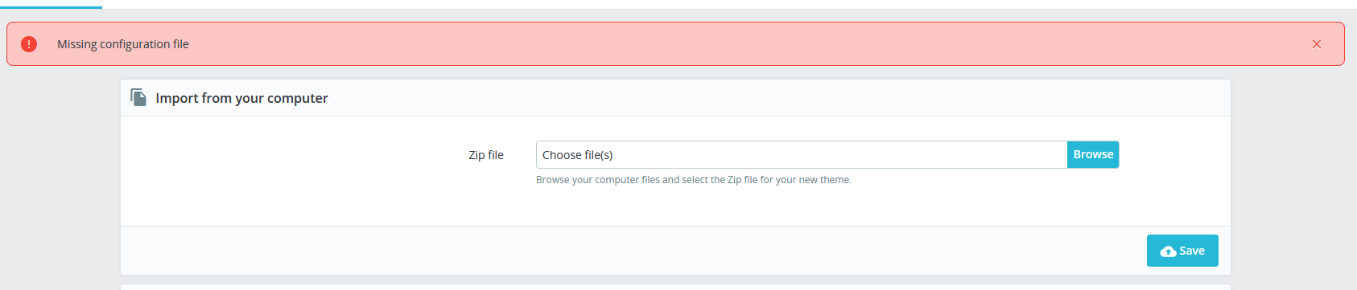1357x290 pixels.
Task: Dismiss the Missing configuration file alert
Action: (1317, 44)
